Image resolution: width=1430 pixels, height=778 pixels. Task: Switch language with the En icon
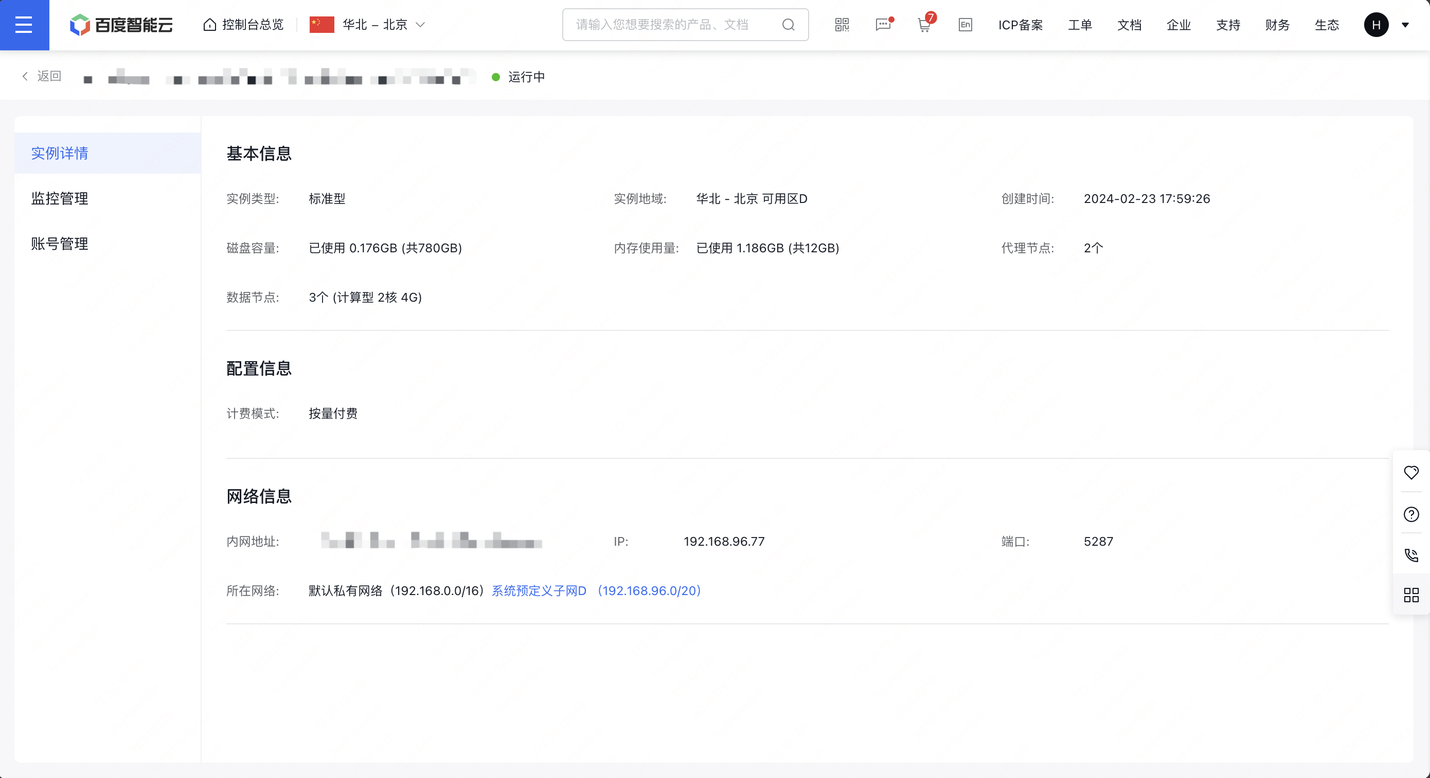[966, 25]
